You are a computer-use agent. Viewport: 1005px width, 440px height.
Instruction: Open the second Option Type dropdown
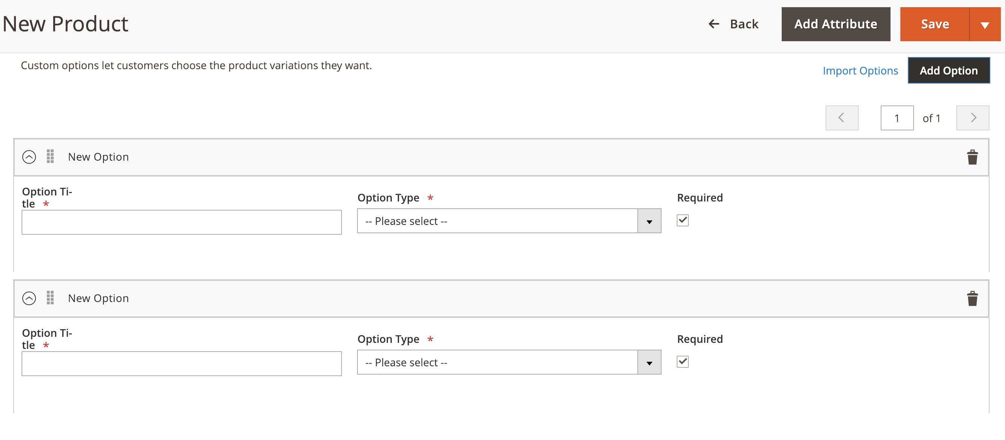tap(509, 362)
